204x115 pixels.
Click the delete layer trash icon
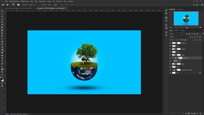click(200, 114)
